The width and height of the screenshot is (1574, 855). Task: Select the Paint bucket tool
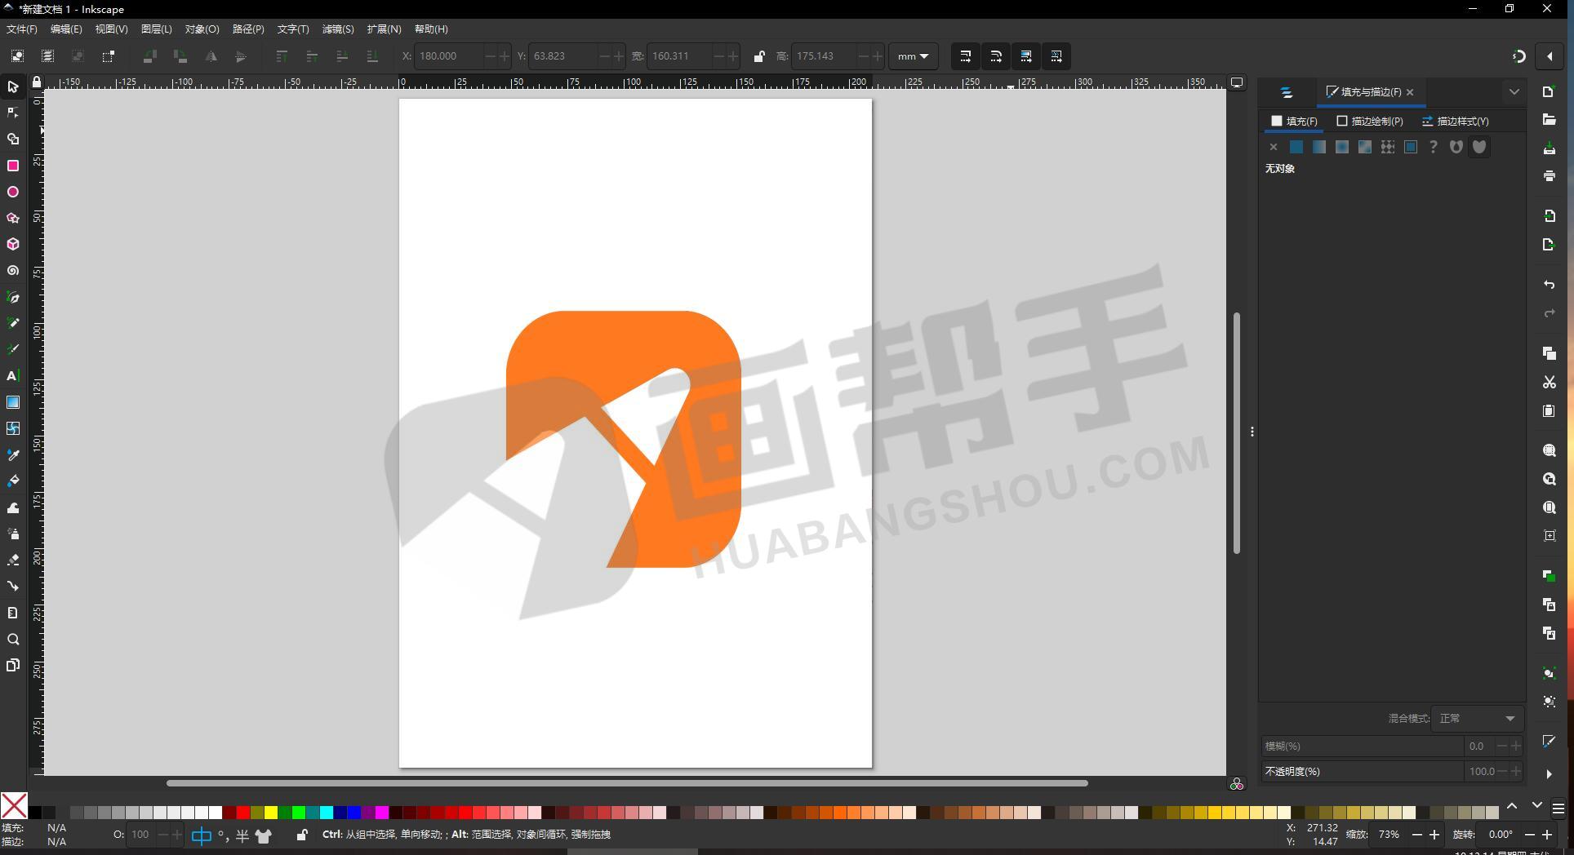point(13,481)
